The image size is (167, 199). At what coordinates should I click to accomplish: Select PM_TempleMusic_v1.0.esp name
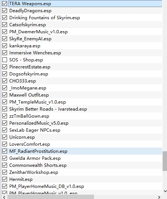(38, 102)
